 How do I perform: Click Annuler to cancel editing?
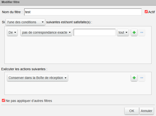click(x=146, y=111)
